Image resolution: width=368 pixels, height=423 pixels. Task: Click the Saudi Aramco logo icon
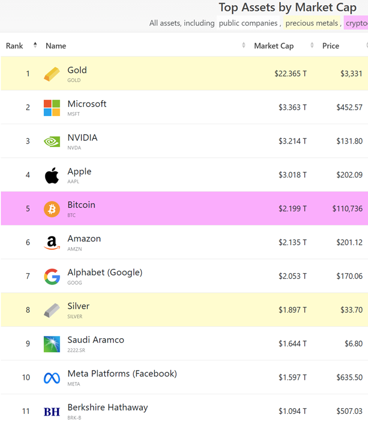point(52,344)
